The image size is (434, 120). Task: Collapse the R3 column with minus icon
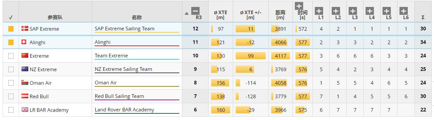pyautogui.click(x=196, y=11)
